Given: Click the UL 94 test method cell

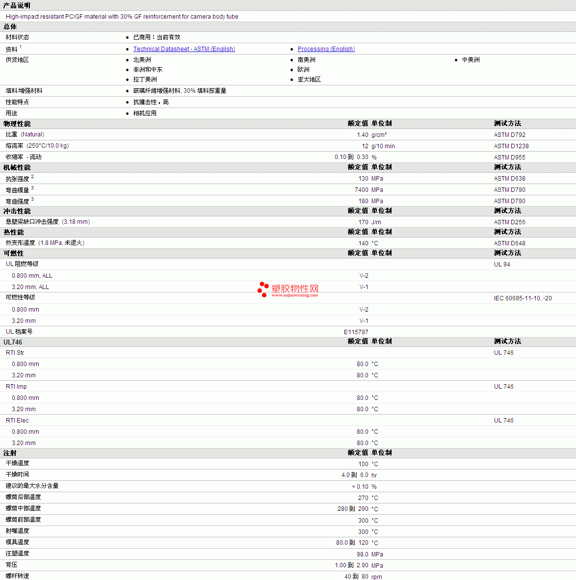Looking at the screenshot, I should click(x=502, y=264).
